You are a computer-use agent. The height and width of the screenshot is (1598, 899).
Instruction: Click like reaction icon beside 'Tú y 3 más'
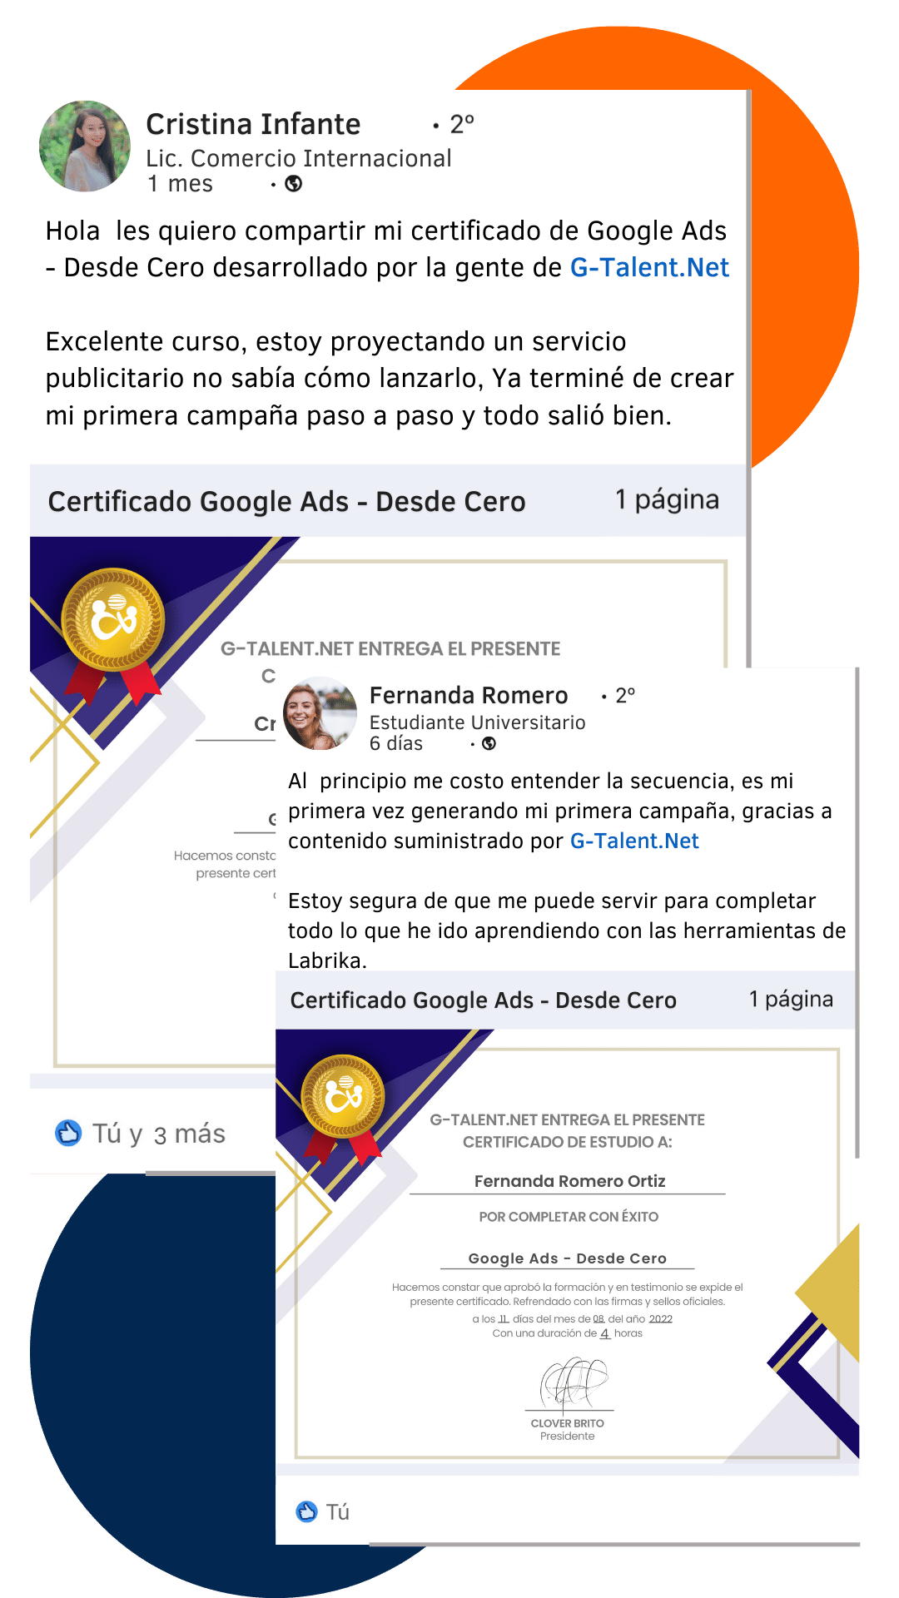pos(68,1133)
